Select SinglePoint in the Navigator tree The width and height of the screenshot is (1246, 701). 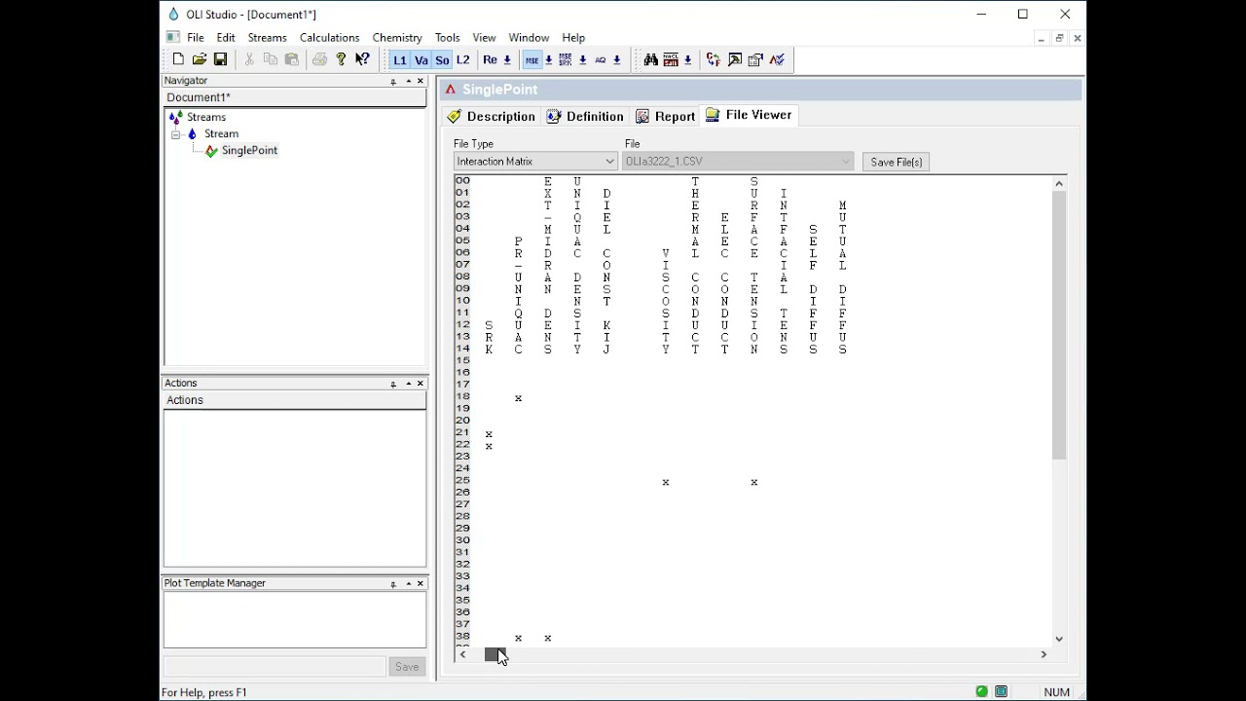[x=249, y=151]
